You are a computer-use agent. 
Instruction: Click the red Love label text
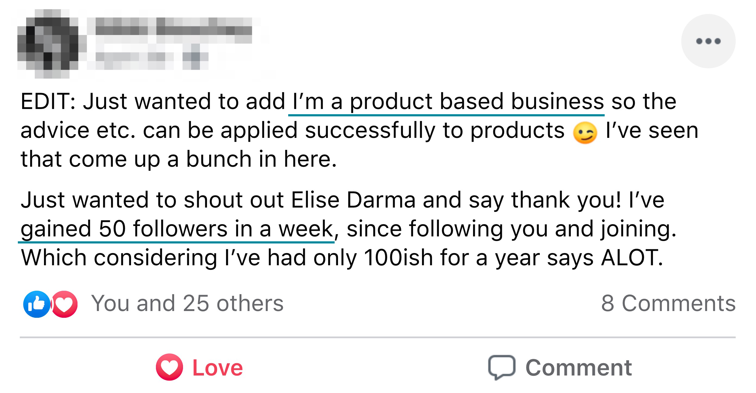tap(217, 368)
